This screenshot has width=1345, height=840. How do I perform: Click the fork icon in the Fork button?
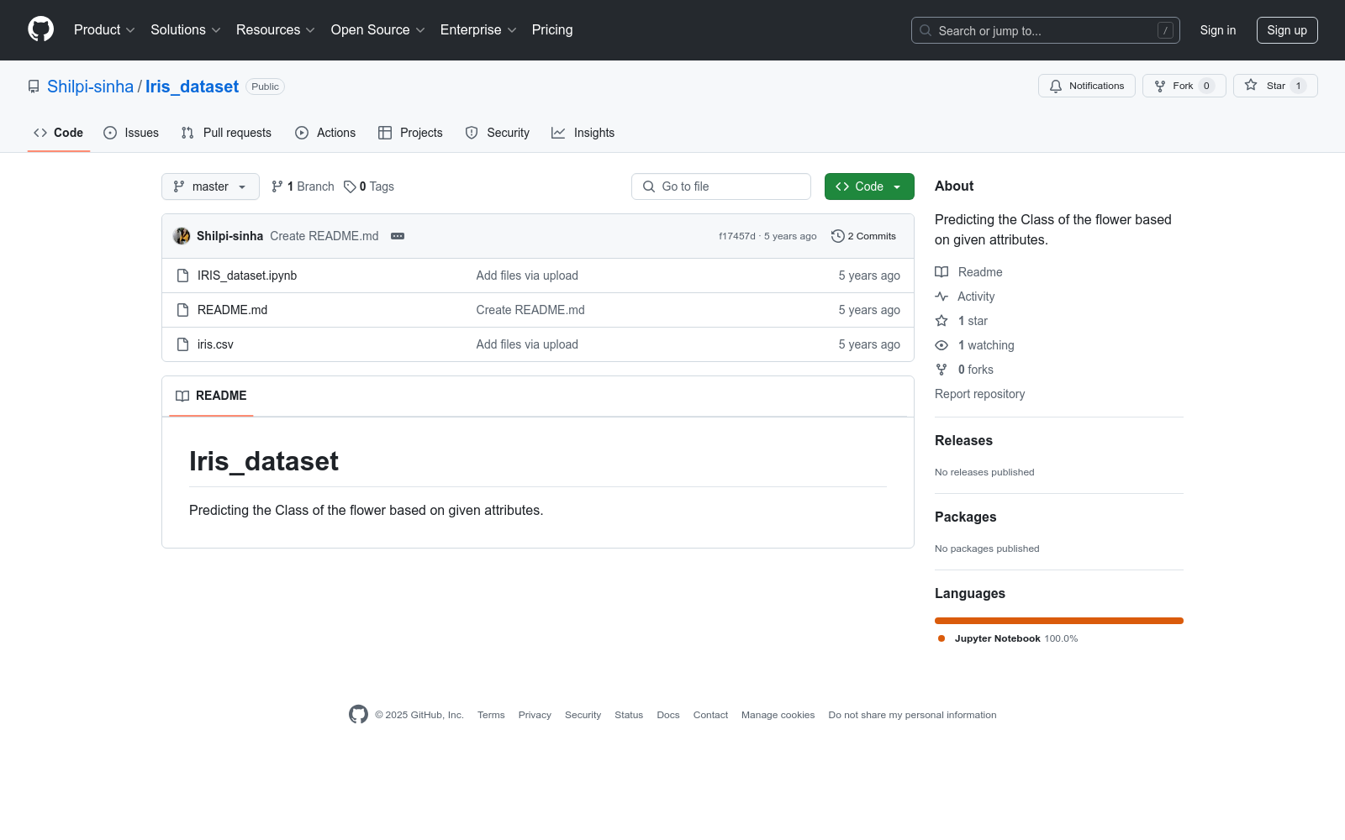tap(1160, 86)
